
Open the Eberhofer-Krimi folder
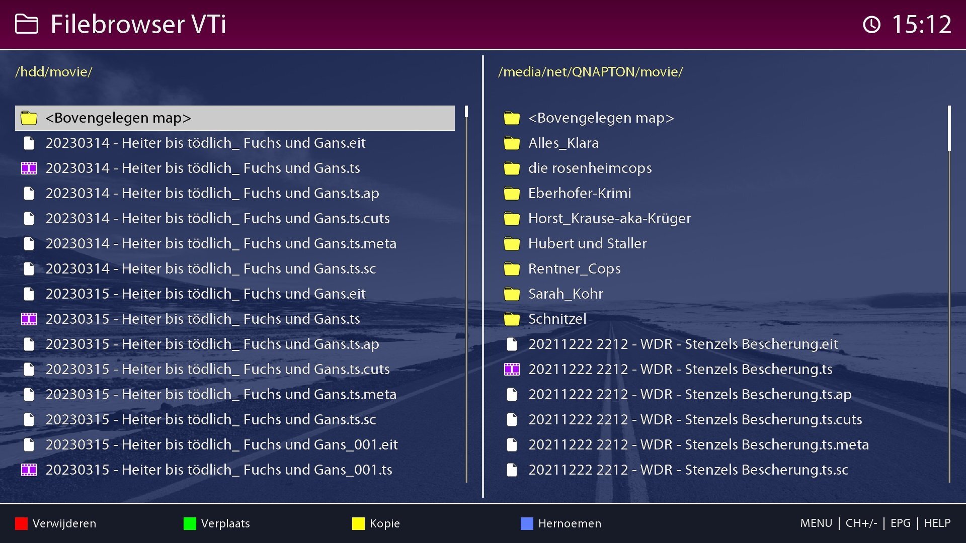pos(579,193)
